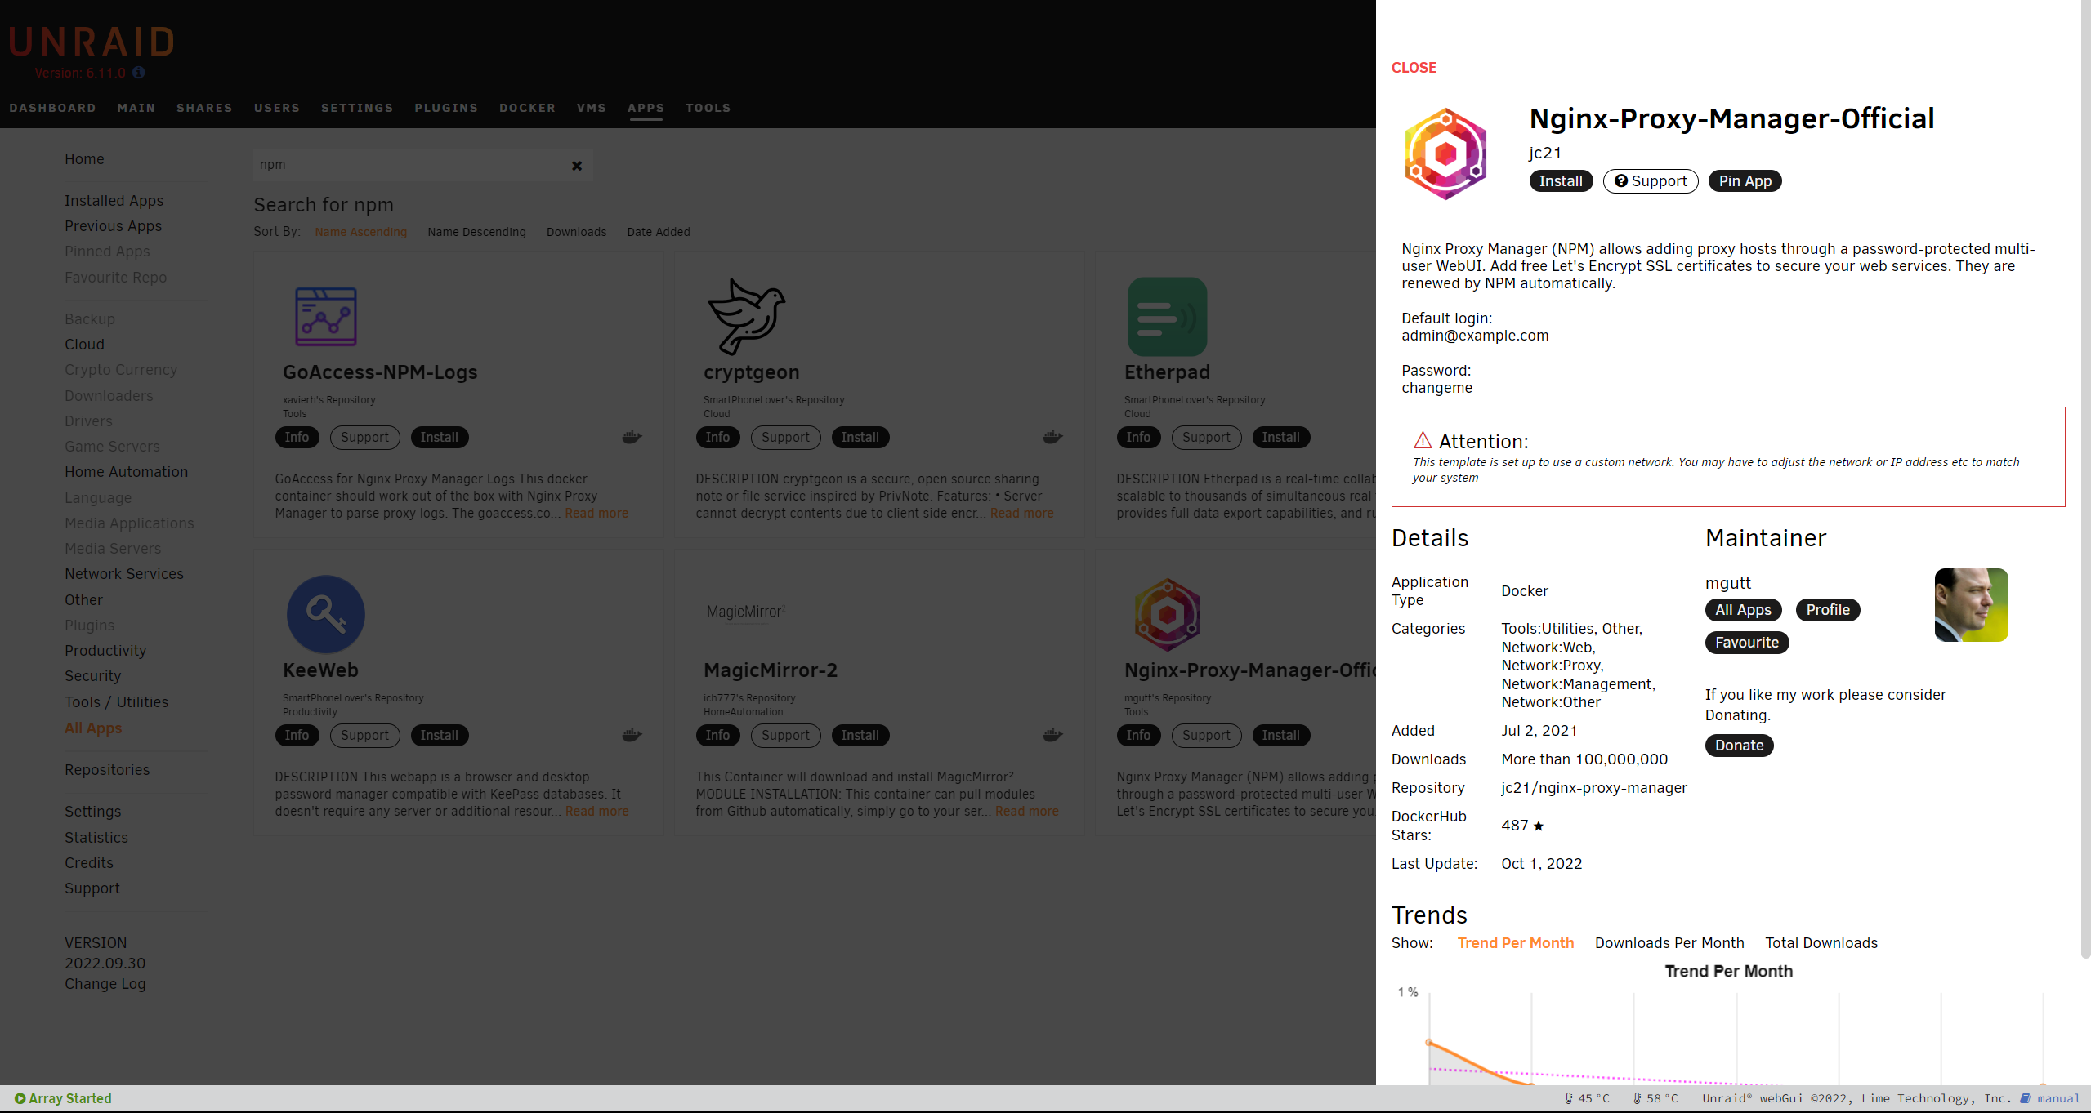The height and width of the screenshot is (1113, 2091).
Task: Sort results by Date Added
Action: (x=658, y=232)
